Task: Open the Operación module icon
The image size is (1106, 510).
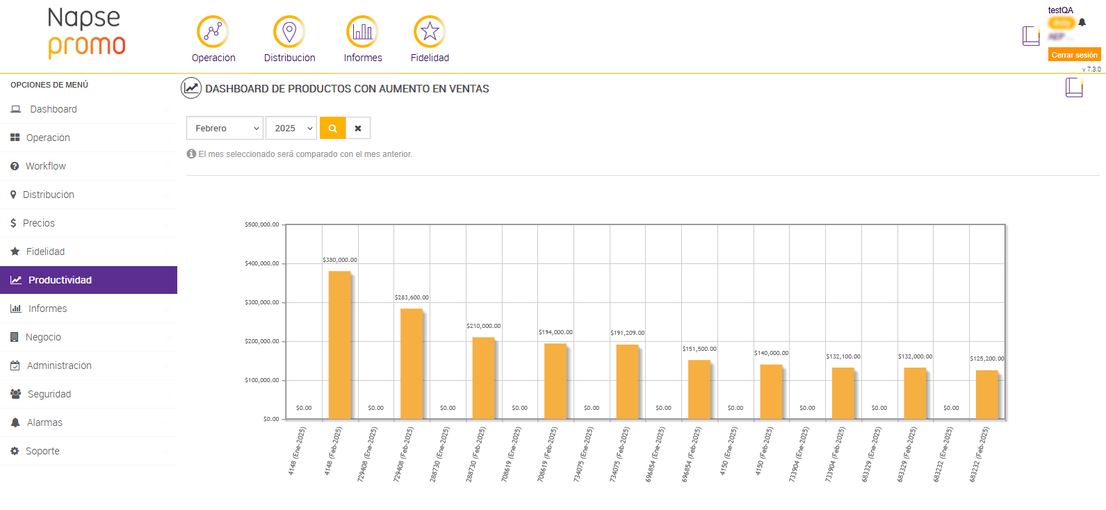Action: click(x=213, y=32)
